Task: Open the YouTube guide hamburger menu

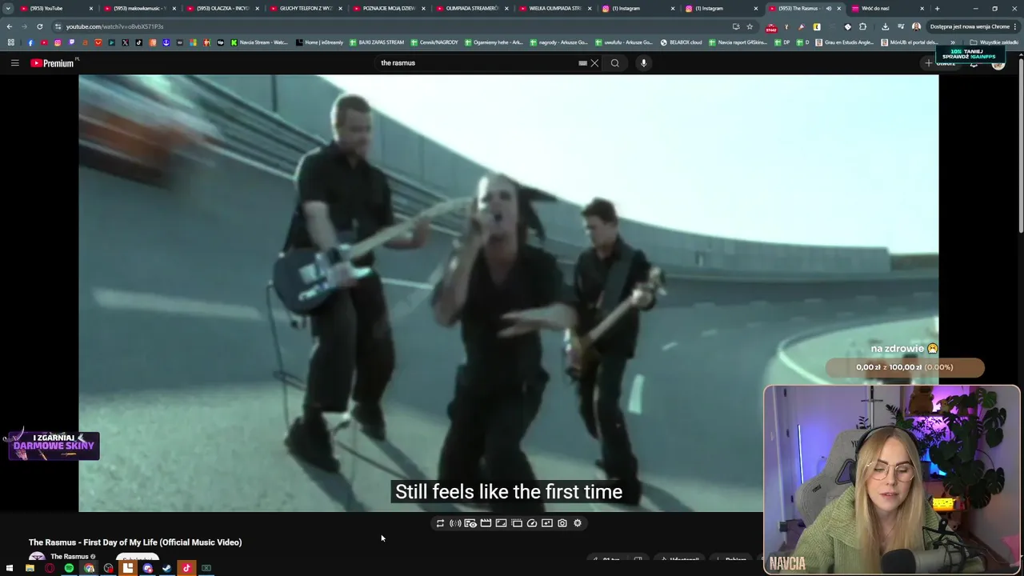Action: [14, 63]
